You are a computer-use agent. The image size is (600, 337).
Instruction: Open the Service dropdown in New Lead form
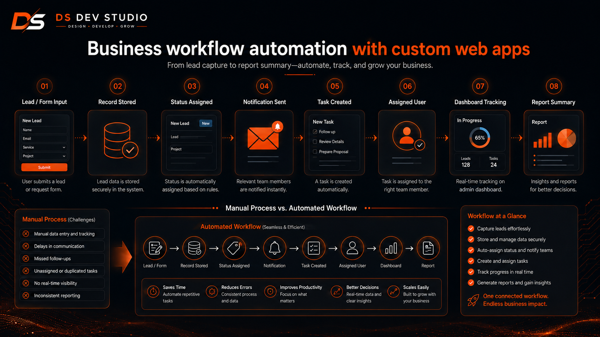tap(44, 147)
